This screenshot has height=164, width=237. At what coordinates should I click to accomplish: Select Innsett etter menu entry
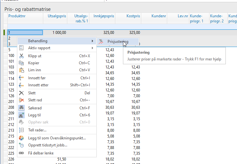point(57,85)
